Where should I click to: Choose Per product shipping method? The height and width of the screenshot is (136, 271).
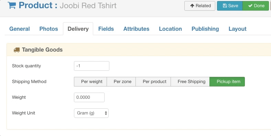pos(153,82)
